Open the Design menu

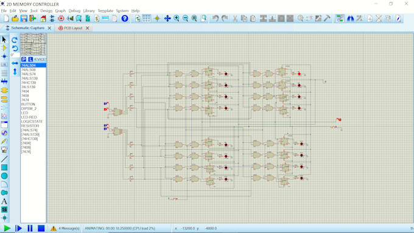[46, 11]
